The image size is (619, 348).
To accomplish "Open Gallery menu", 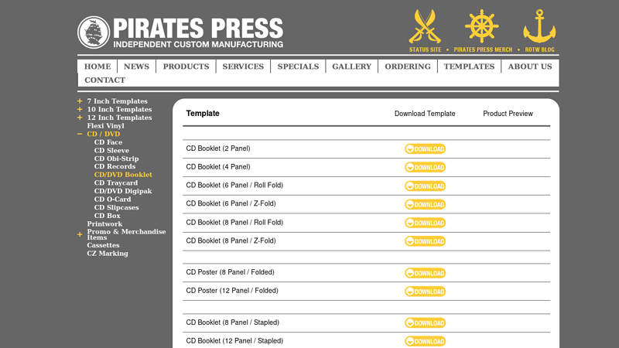I will pyautogui.click(x=352, y=67).
